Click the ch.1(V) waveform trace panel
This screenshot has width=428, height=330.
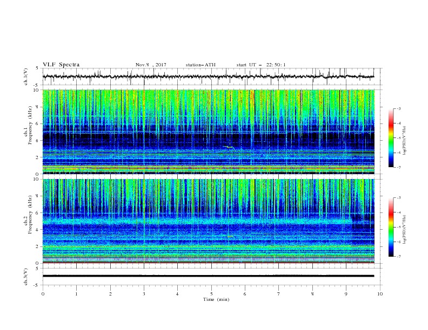click(212, 77)
